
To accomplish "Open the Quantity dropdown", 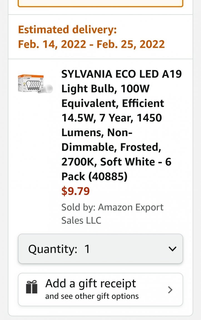I will coord(101,249).
